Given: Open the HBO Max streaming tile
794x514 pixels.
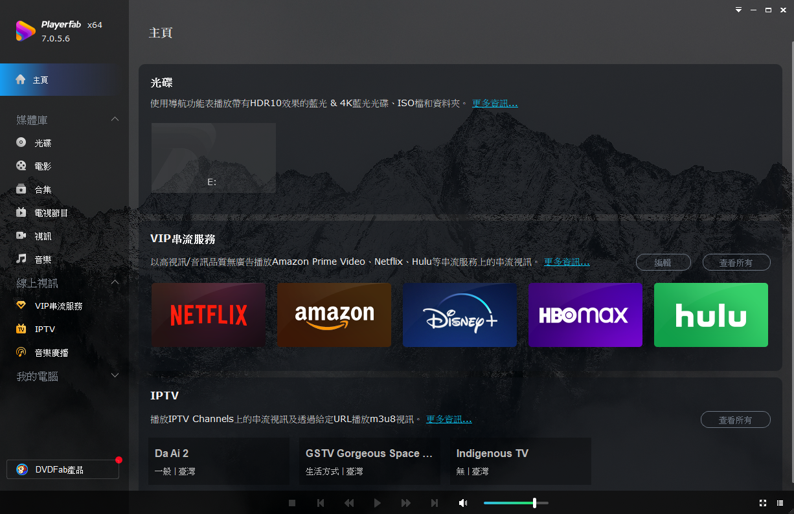Looking at the screenshot, I should click(585, 315).
